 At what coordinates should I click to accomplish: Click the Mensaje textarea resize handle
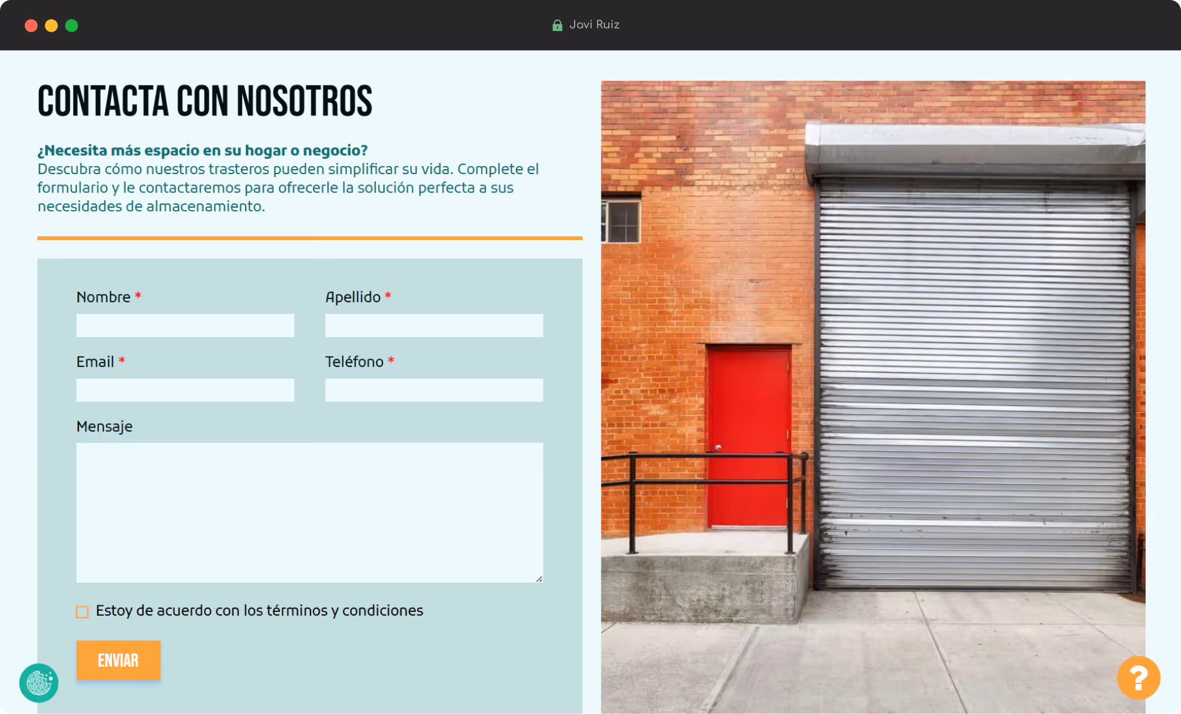539,578
